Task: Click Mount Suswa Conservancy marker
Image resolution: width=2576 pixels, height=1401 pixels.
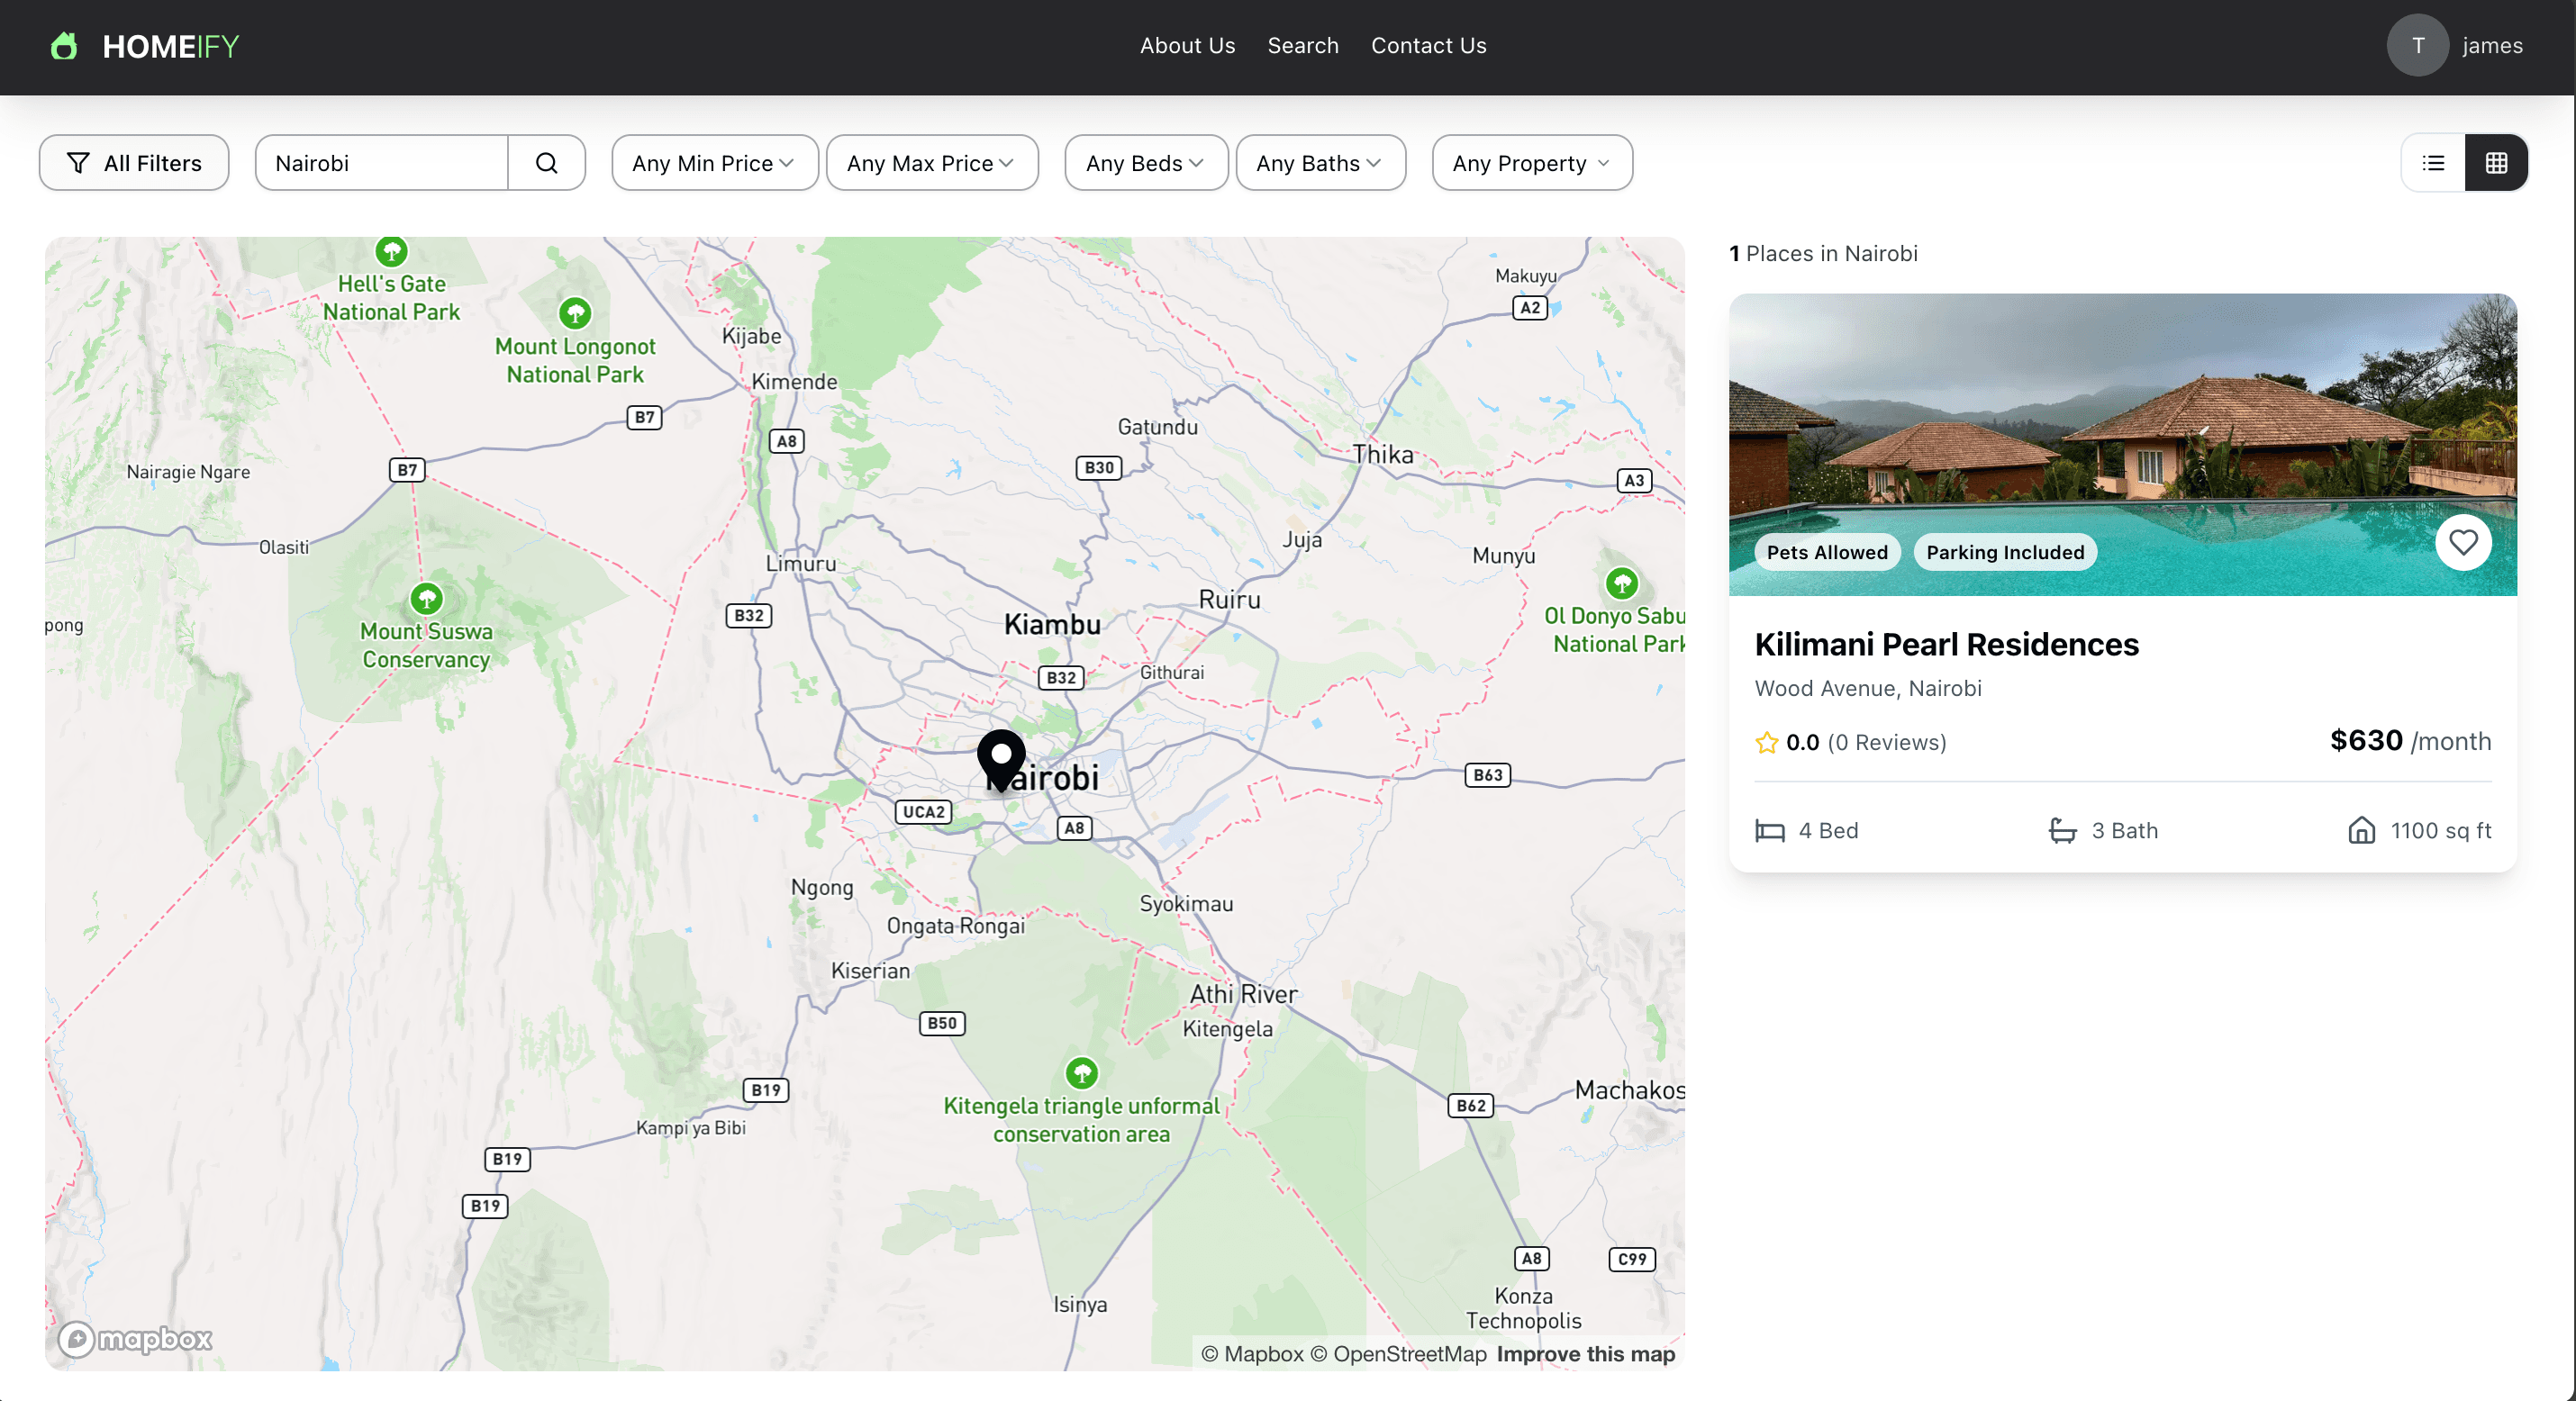Action: coord(427,599)
